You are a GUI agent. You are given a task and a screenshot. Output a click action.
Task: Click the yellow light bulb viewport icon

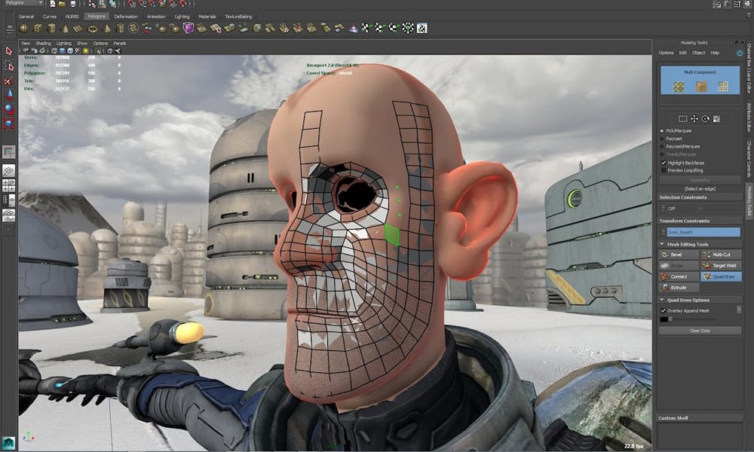click(x=86, y=50)
